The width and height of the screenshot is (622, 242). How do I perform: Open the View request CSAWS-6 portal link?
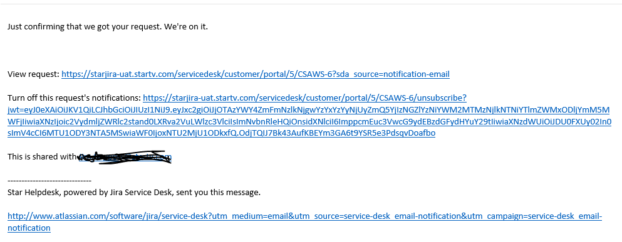click(x=256, y=74)
